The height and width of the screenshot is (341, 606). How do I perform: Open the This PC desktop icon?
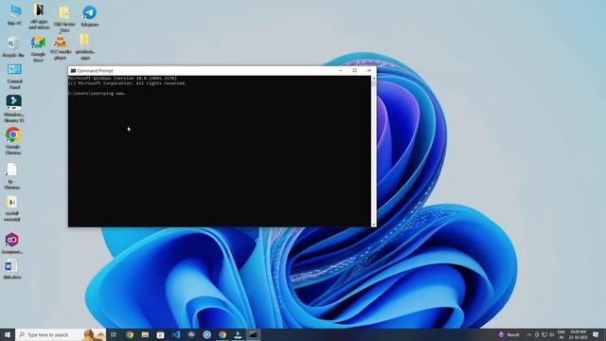pyautogui.click(x=15, y=15)
